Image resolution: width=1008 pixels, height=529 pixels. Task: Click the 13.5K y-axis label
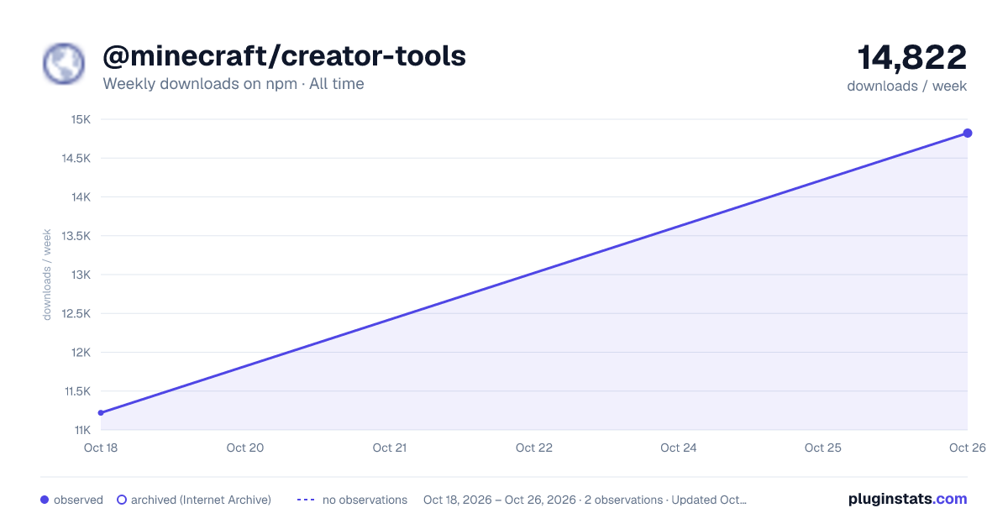76,236
